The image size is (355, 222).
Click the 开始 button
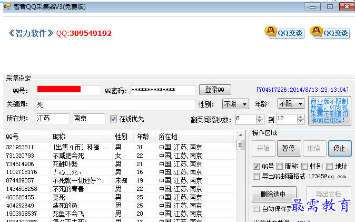click(263, 149)
